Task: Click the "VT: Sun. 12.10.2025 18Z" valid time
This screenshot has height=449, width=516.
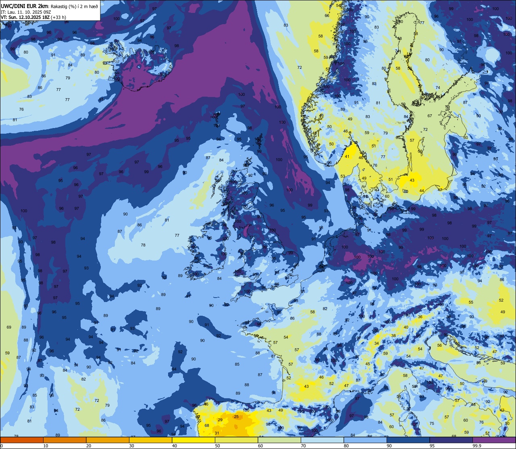Action: point(25,17)
